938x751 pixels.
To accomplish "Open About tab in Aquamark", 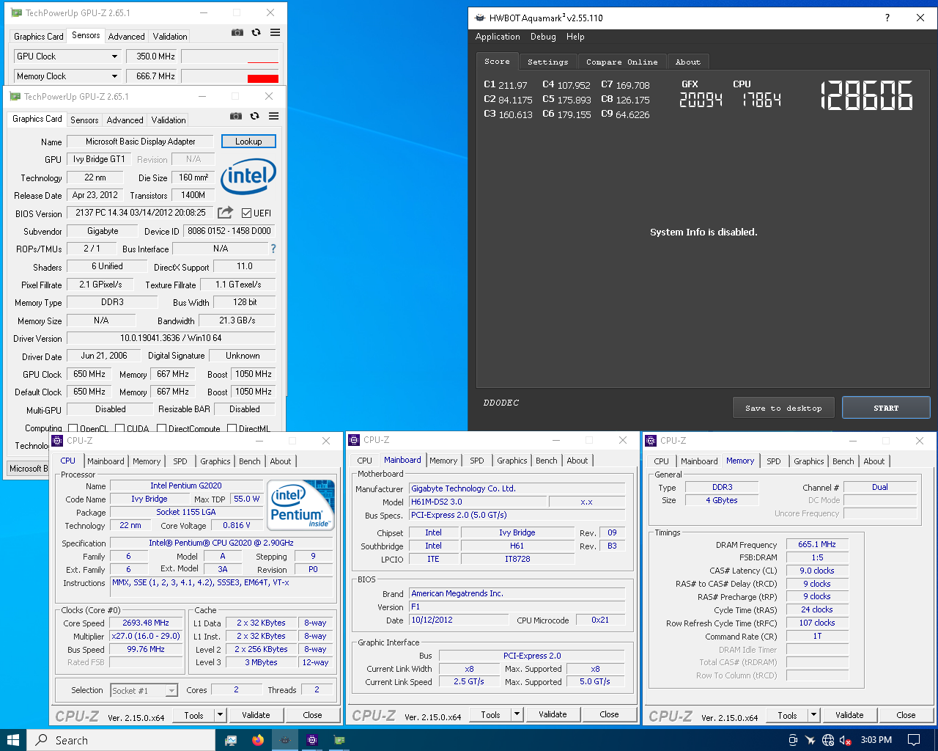I will point(687,62).
